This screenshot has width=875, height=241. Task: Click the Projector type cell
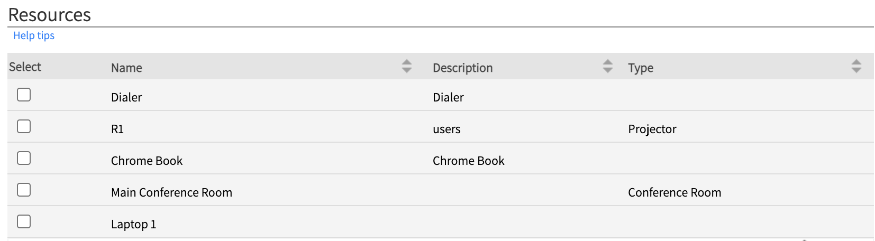point(652,129)
